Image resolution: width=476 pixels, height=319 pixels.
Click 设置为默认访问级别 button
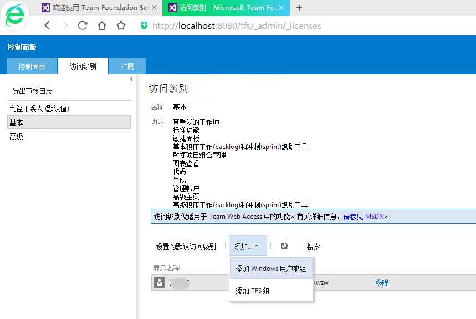click(x=186, y=246)
